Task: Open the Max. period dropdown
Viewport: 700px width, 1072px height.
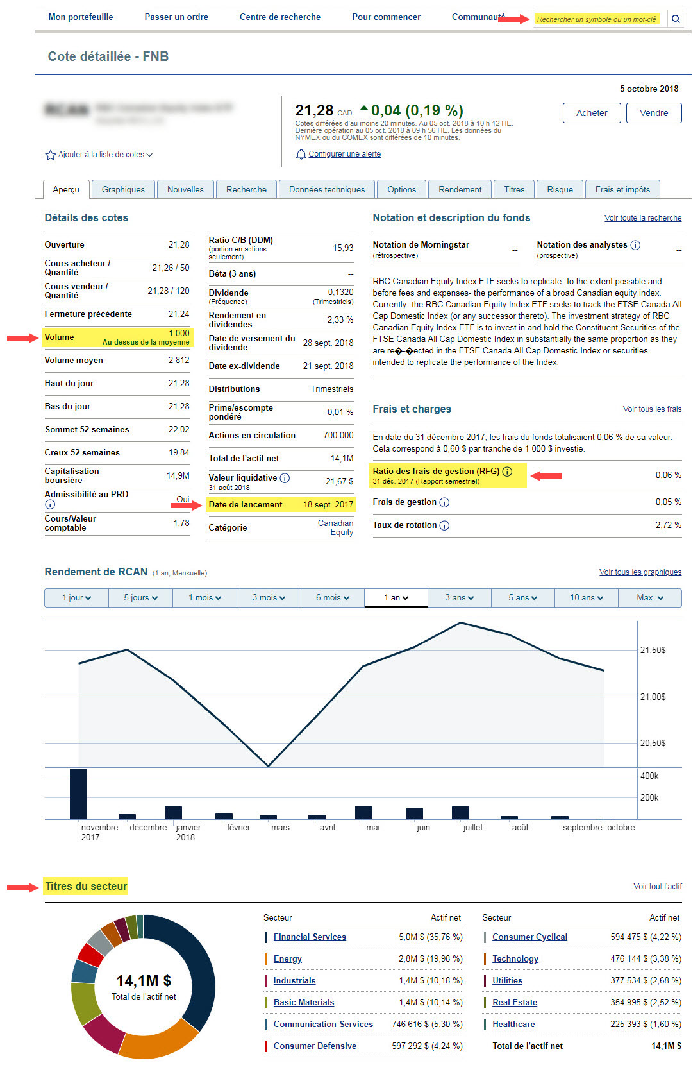Action: (x=649, y=598)
